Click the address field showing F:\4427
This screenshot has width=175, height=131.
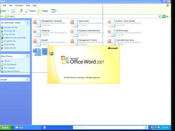click(81, 16)
